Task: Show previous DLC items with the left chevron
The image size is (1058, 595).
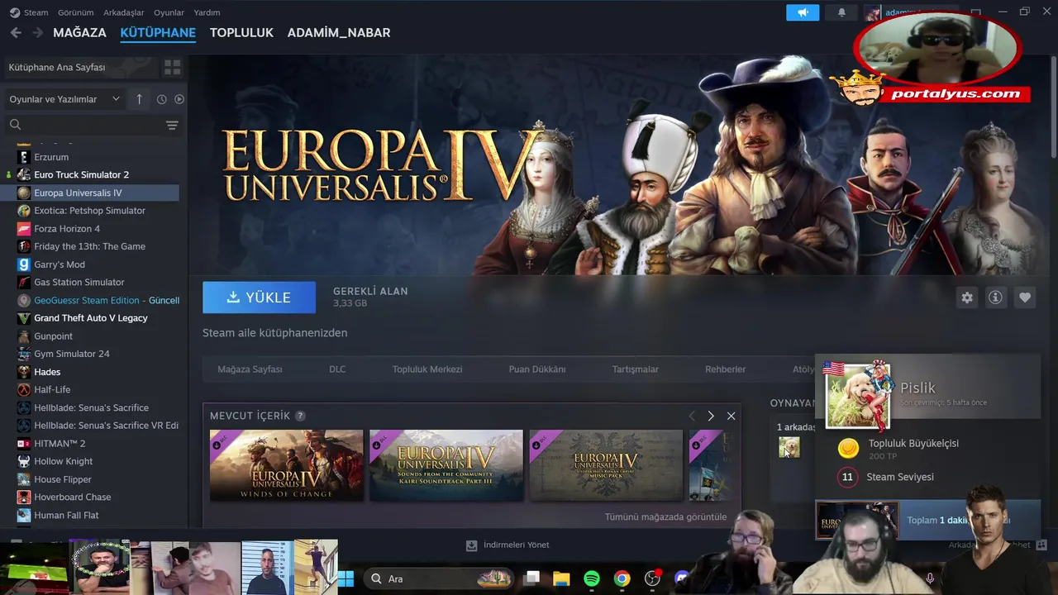Action: 691,416
